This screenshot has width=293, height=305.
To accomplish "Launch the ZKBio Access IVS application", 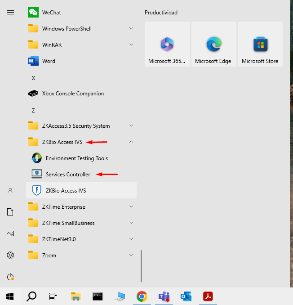I will point(81,190).
